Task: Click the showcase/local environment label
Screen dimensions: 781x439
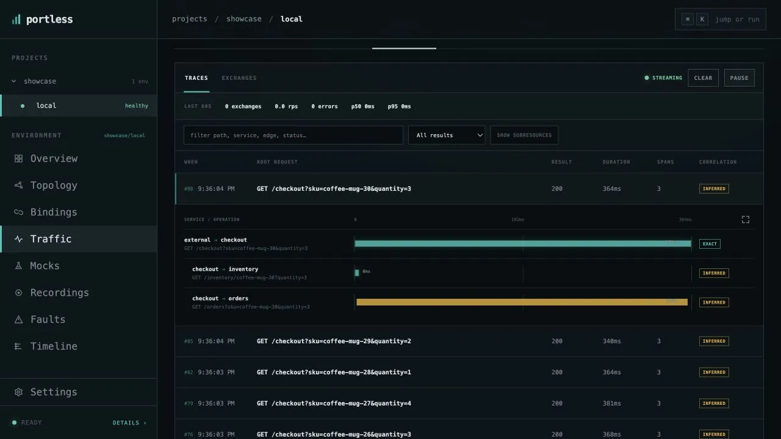Action: (124, 135)
